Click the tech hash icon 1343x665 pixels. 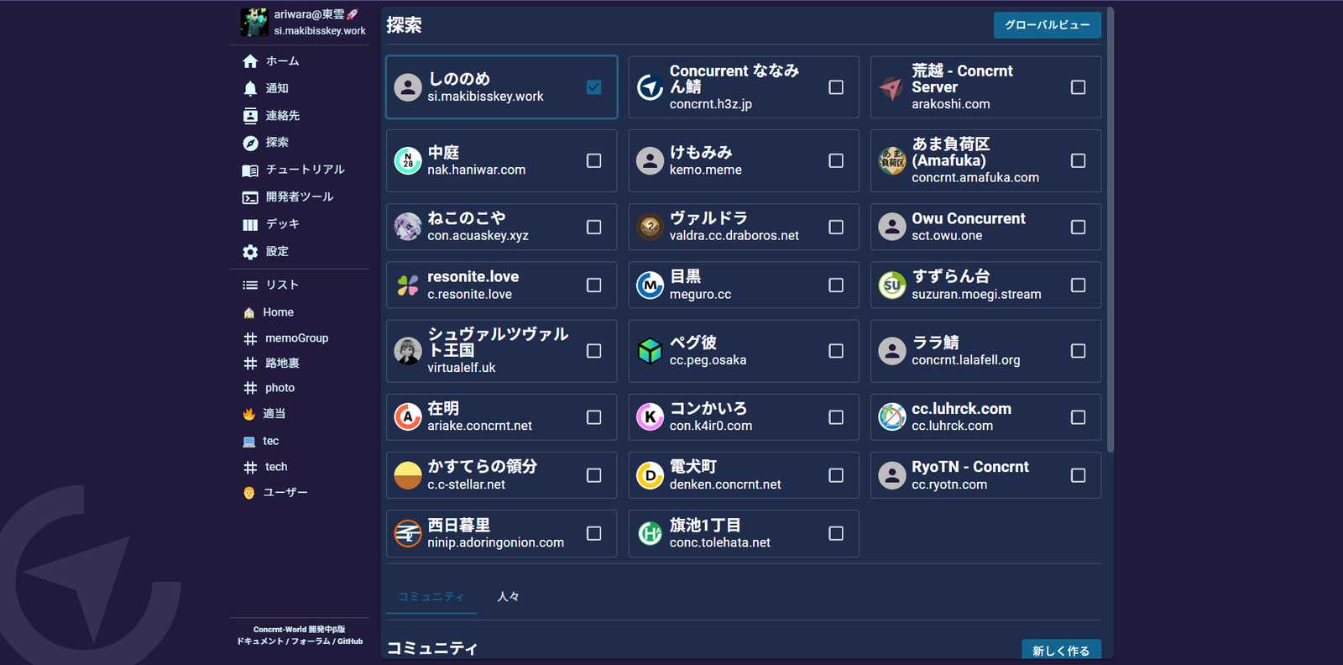pos(250,468)
